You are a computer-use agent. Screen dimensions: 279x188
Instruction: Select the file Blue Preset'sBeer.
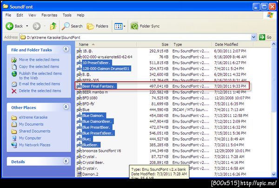[x=98, y=133]
